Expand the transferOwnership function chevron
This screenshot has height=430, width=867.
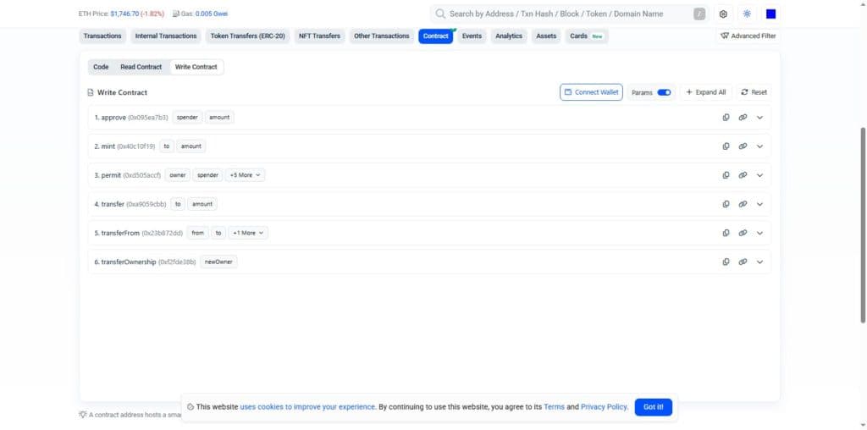(x=759, y=262)
